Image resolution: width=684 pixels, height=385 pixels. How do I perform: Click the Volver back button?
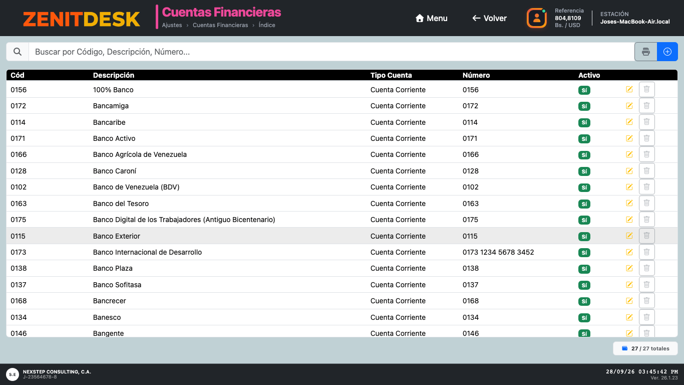[x=489, y=18]
